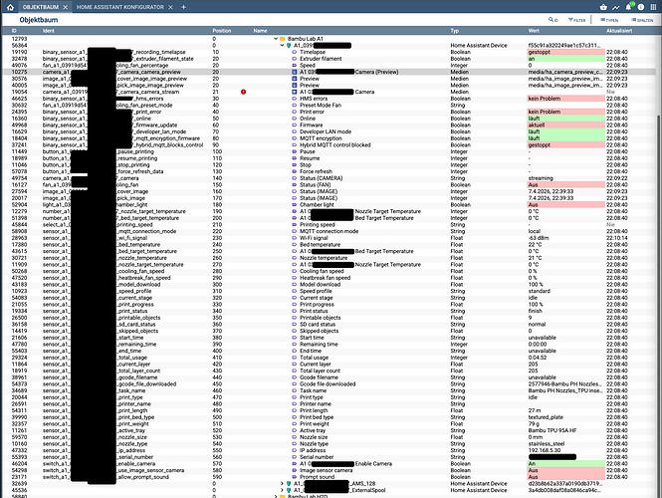Sort by the ID column header
Image resolution: width=662 pixels, height=498 pixels.
click(14, 31)
